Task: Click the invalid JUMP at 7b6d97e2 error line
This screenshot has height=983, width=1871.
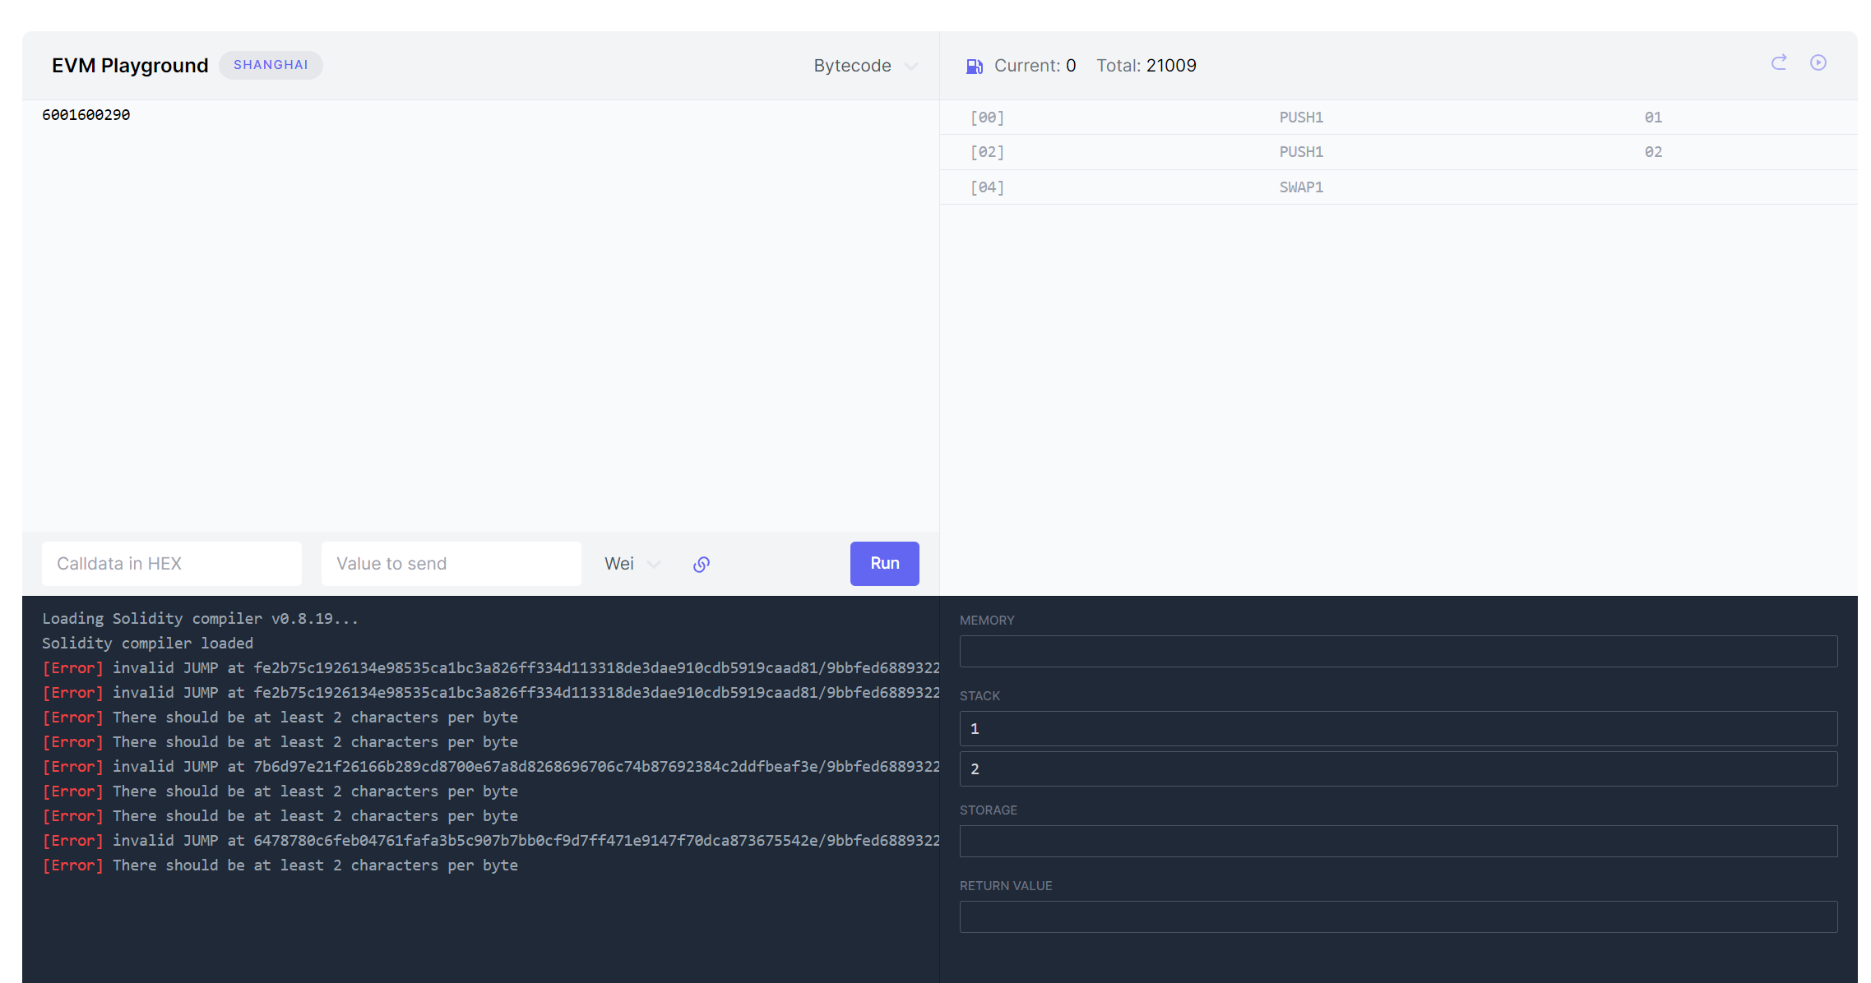Action: [x=491, y=767]
